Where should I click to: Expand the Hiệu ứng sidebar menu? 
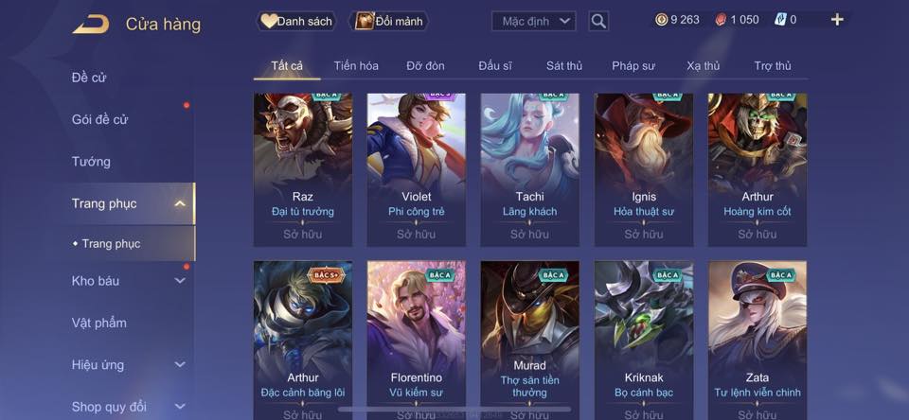(180, 364)
